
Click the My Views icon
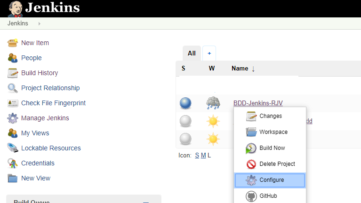(x=12, y=133)
